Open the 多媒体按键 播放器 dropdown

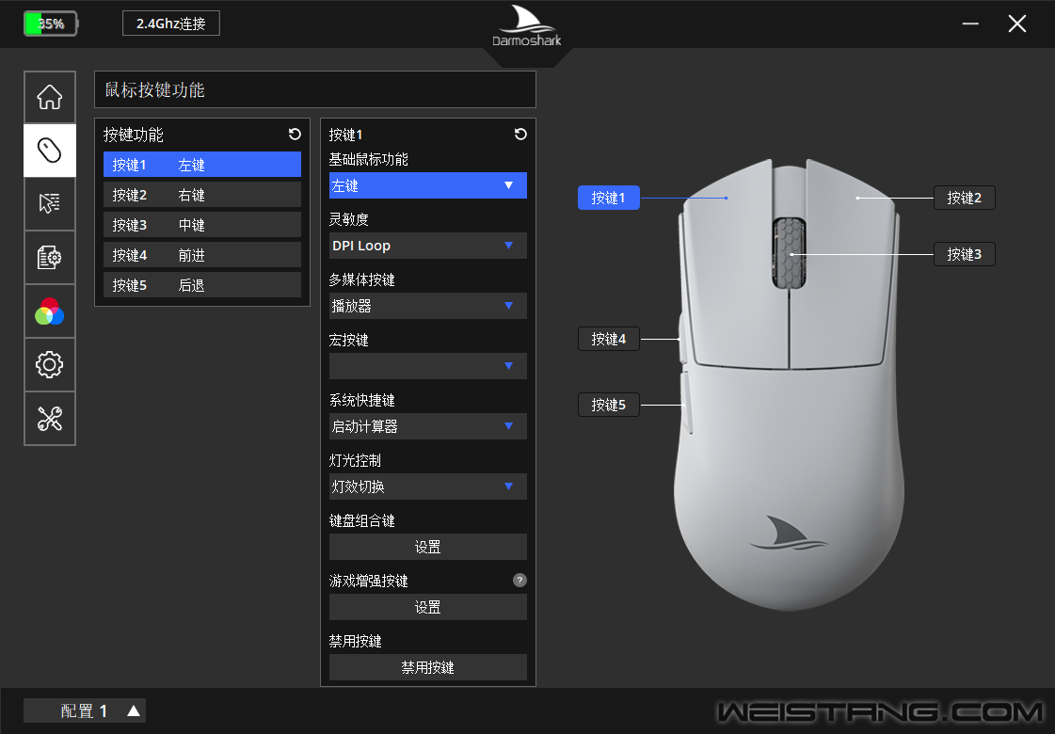tap(428, 306)
